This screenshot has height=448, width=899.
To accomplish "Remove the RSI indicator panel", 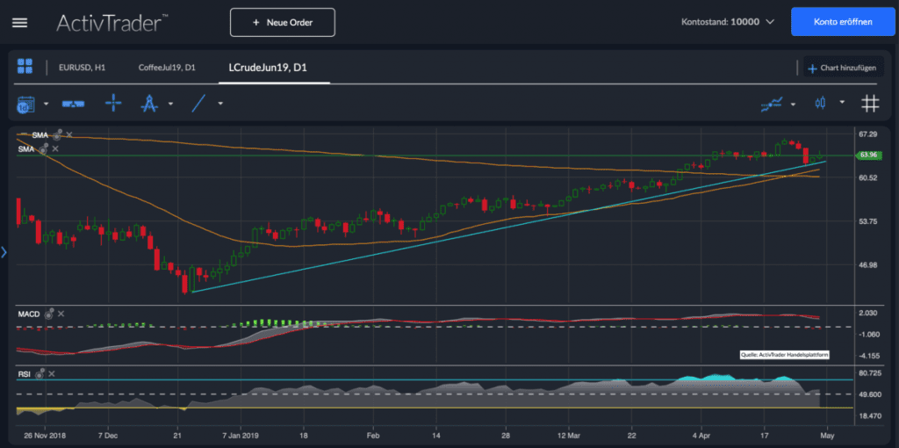I will pyautogui.click(x=52, y=374).
